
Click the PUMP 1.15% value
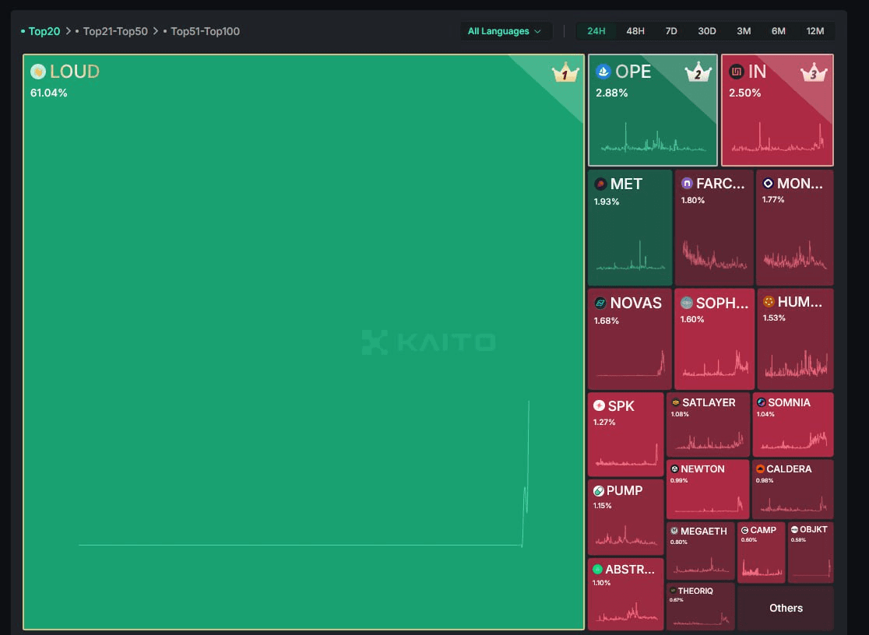603,506
